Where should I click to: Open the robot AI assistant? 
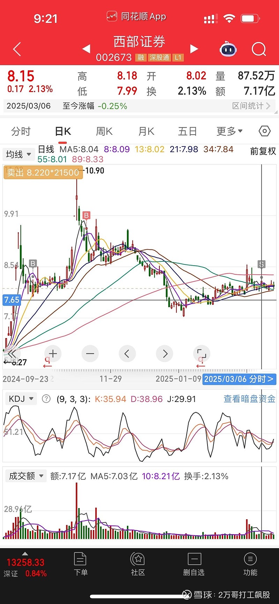228,49
